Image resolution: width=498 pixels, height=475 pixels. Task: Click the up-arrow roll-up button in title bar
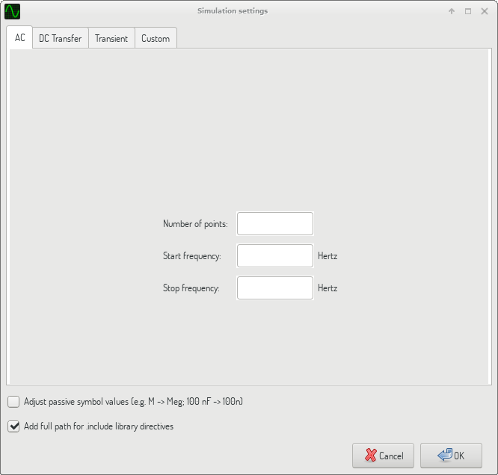(x=452, y=11)
